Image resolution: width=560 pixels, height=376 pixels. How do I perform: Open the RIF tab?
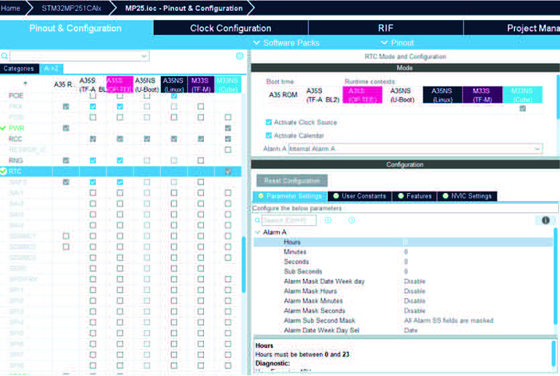pos(386,28)
